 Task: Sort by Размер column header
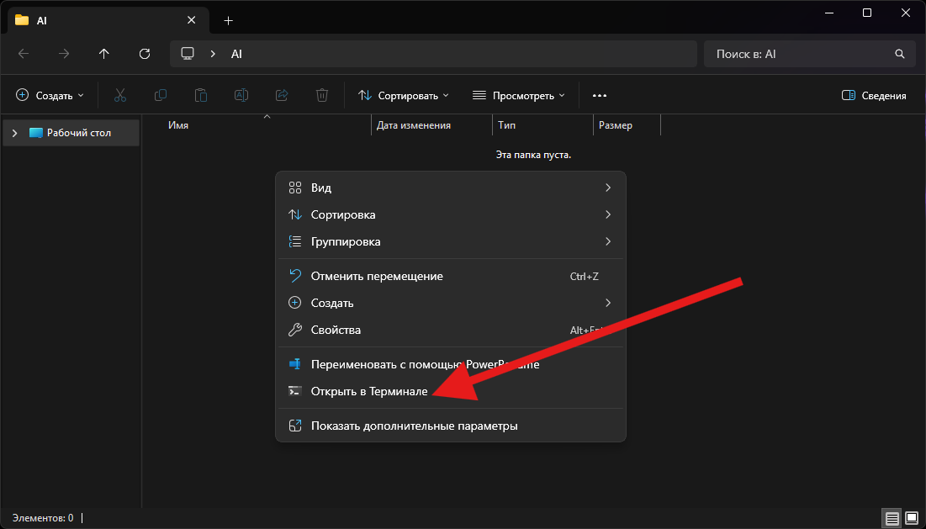(x=616, y=125)
